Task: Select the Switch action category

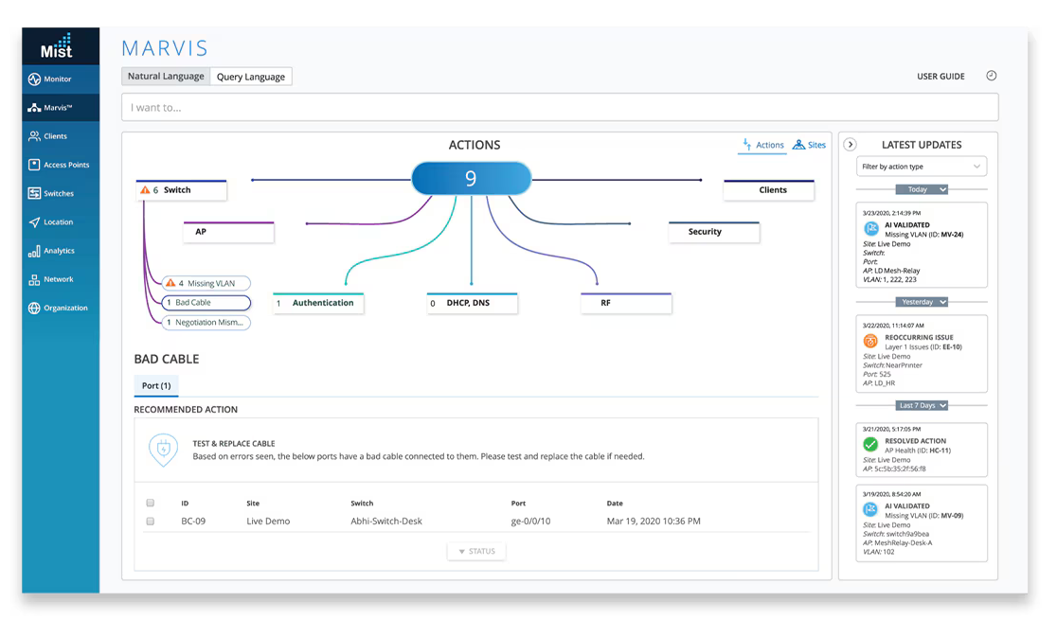Action: [x=181, y=190]
